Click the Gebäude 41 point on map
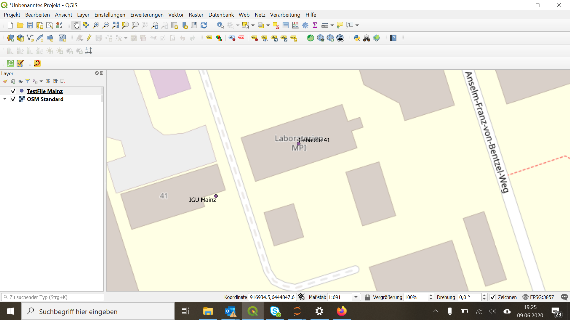The width and height of the screenshot is (570, 320). (299, 144)
